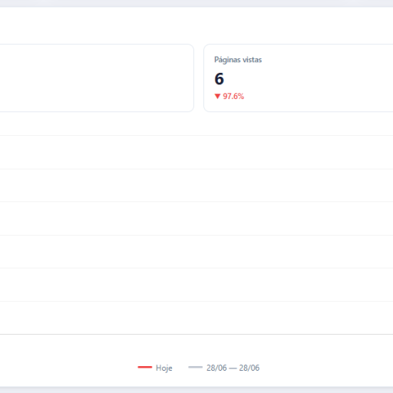
Task: Select the empty metric card left of Páginas vistas
Action: point(97,78)
